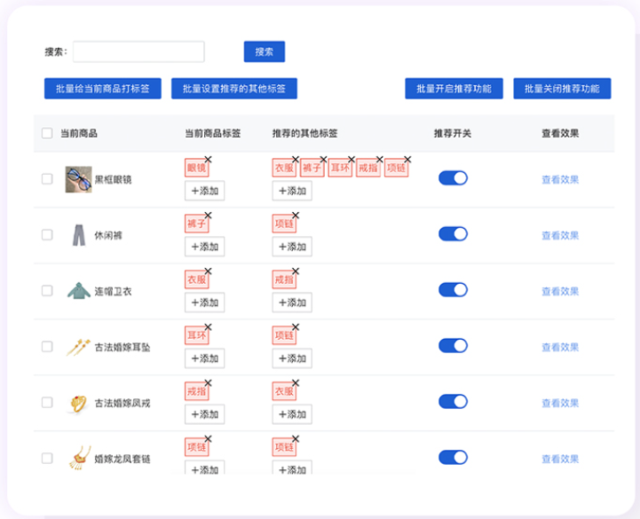Open 古法婚嫁耳坠 product thumbnail
Viewport: 640px width, 519px height.
pos(78,347)
